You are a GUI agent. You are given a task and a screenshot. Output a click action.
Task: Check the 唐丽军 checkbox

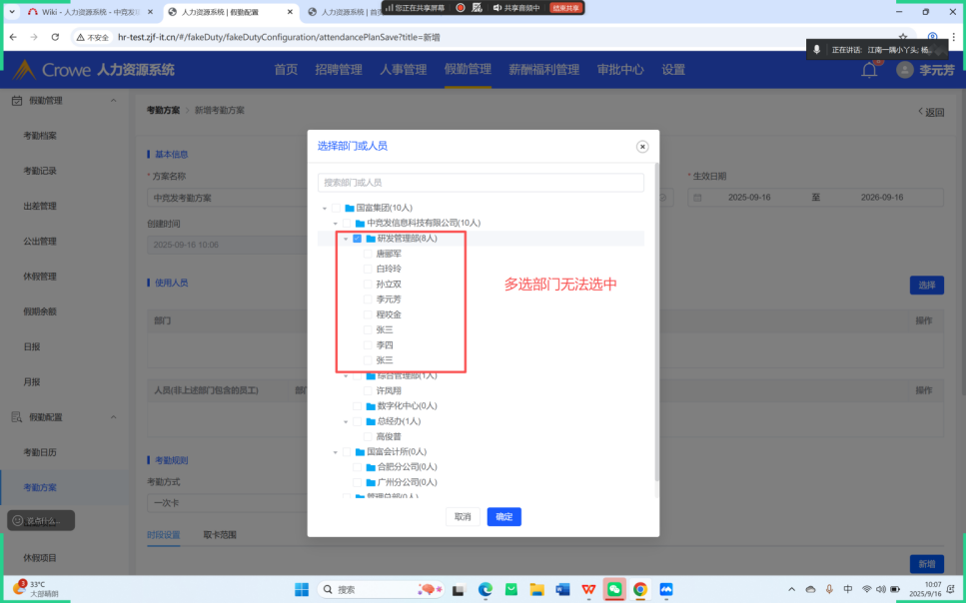[369, 254]
